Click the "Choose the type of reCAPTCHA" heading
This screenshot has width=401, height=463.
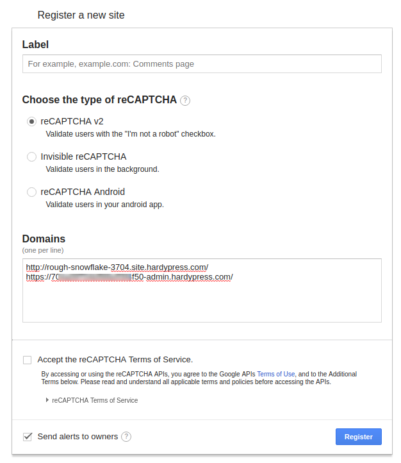[99, 99]
